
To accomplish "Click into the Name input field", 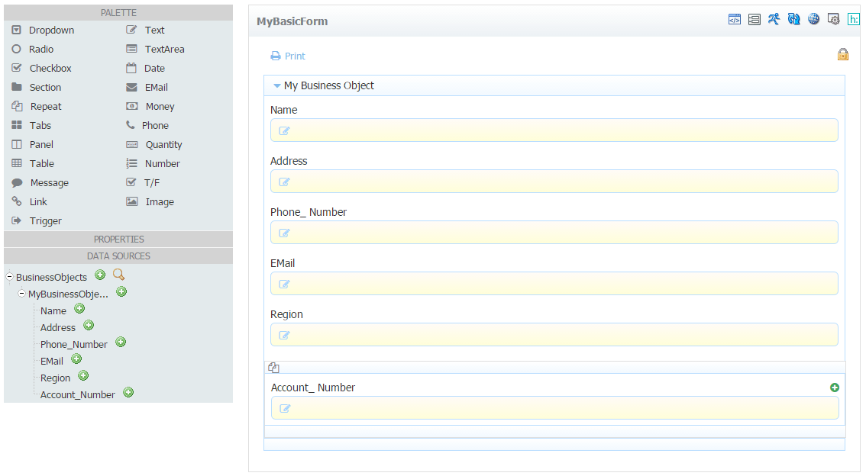I will (554, 130).
